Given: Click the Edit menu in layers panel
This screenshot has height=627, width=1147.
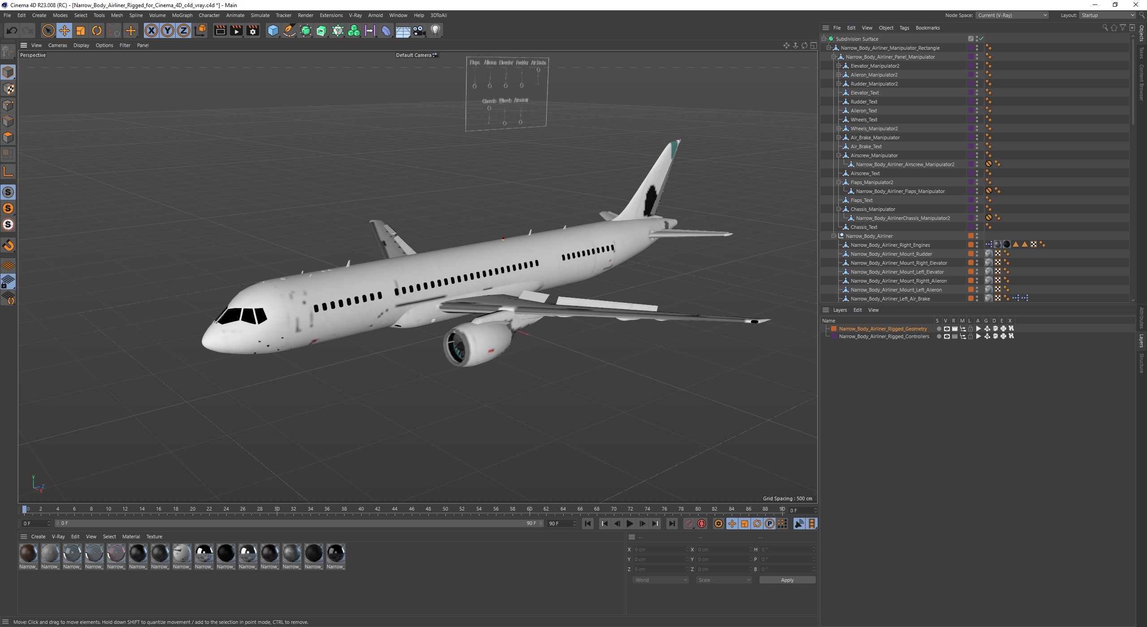Looking at the screenshot, I should 858,309.
